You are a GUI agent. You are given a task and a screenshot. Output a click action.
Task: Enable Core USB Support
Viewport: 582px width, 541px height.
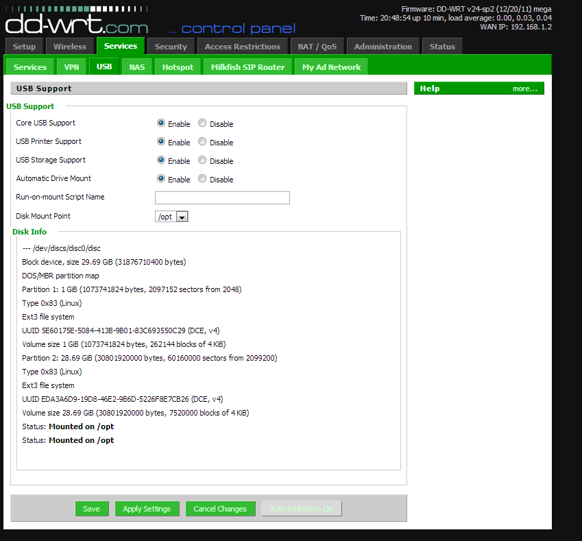pyautogui.click(x=160, y=123)
